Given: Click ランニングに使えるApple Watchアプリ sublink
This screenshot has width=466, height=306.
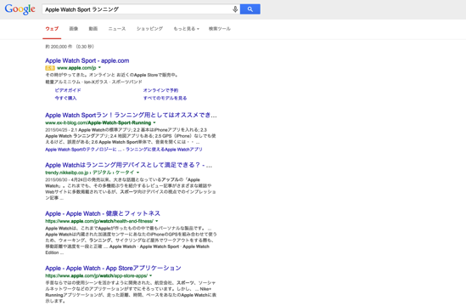Looking at the screenshot, I should coord(164,150).
